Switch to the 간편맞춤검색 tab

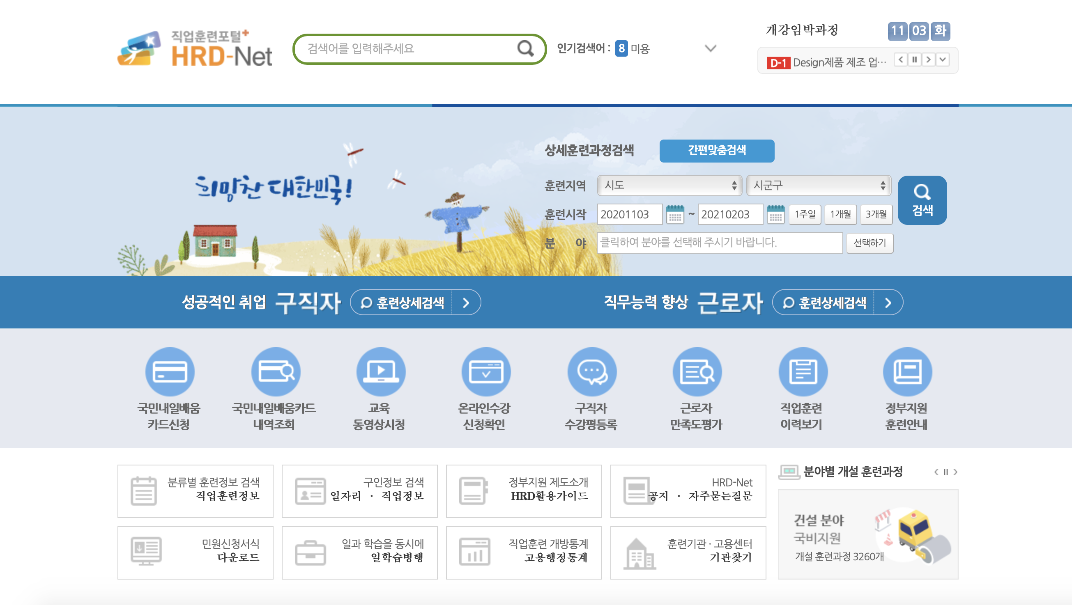(716, 151)
